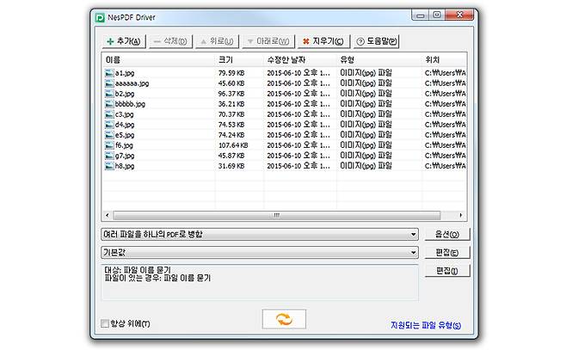
Task: Click the 31.69 KB size cell
Action: tap(231, 166)
